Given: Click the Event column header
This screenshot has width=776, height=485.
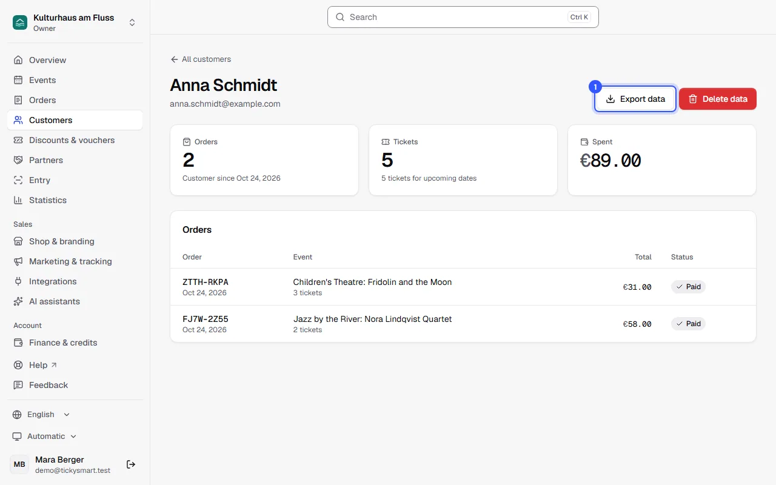Looking at the screenshot, I should coord(303,257).
